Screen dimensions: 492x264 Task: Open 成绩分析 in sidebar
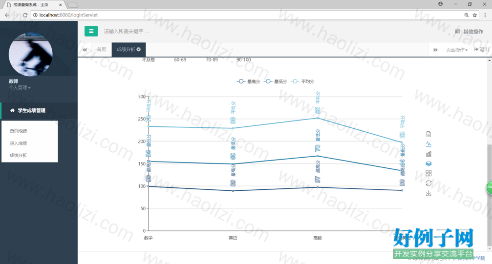point(18,155)
